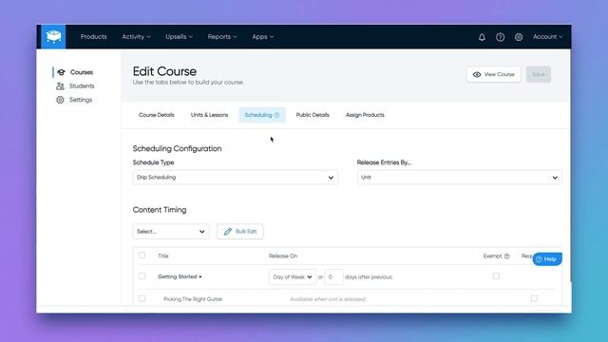This screenshot has height=342, width=608.
Task: Click the app logo box icon
Action: pos(53,36)
